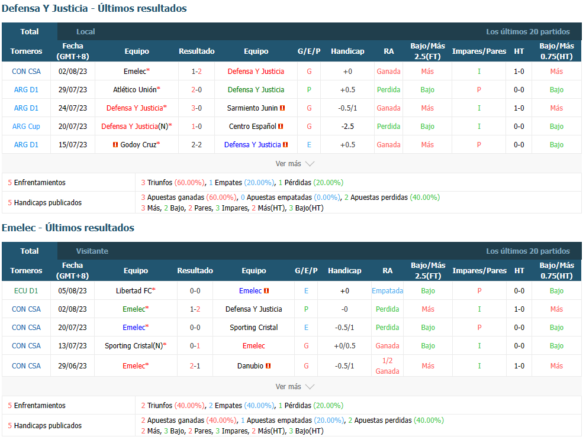Switch to the Visitante tab

92,251
